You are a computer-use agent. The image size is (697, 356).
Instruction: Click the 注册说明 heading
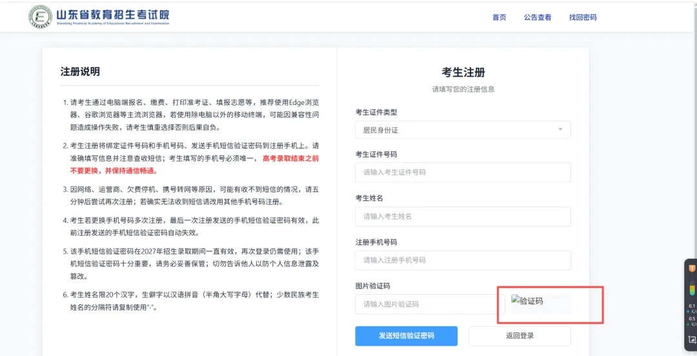(x=80, y=71)
